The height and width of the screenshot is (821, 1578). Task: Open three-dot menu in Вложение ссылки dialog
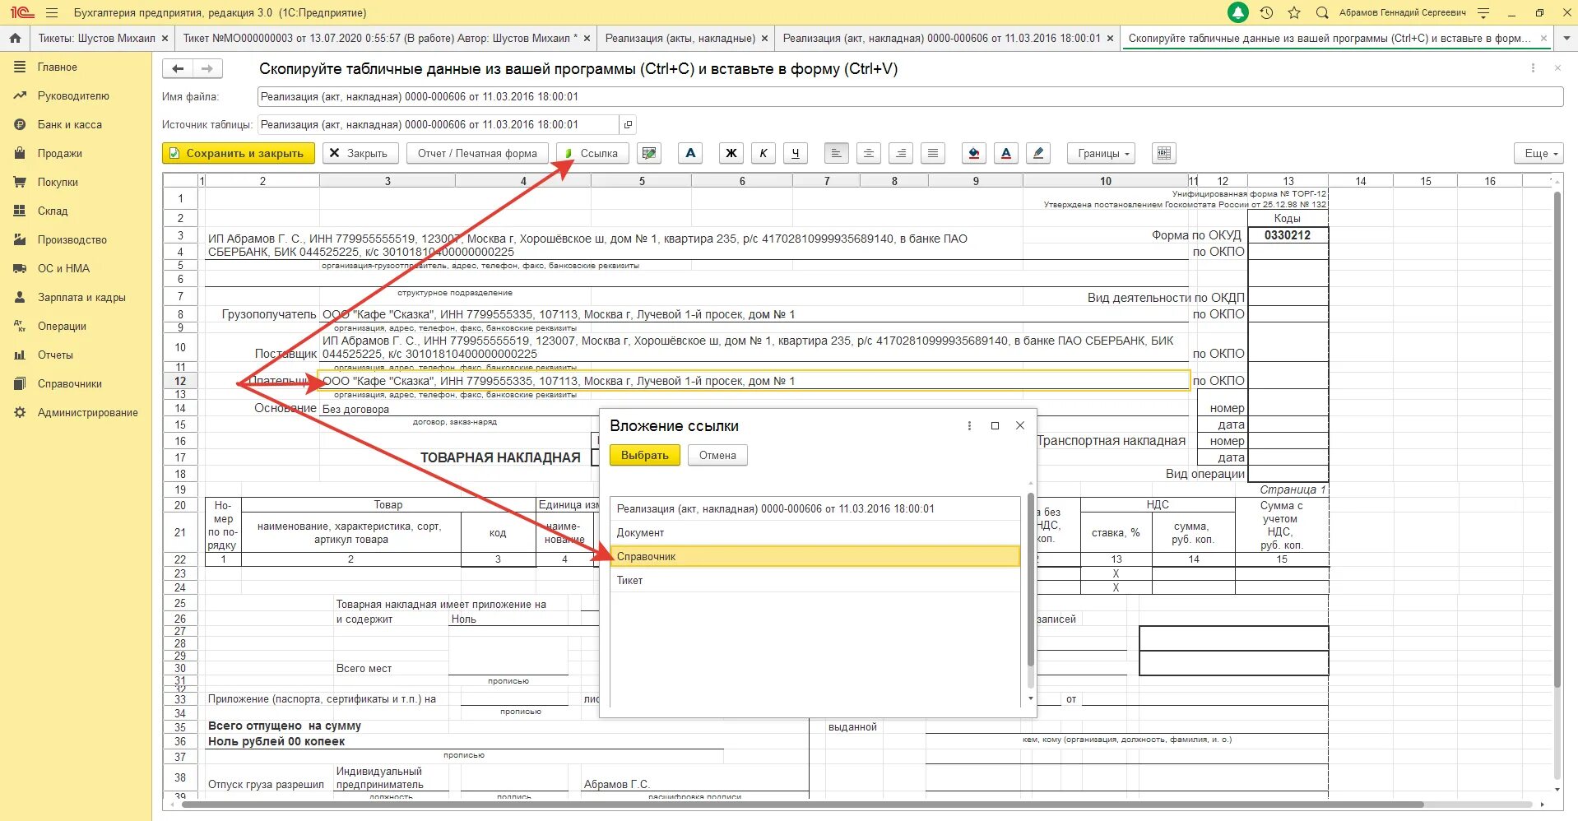[969, 425]
